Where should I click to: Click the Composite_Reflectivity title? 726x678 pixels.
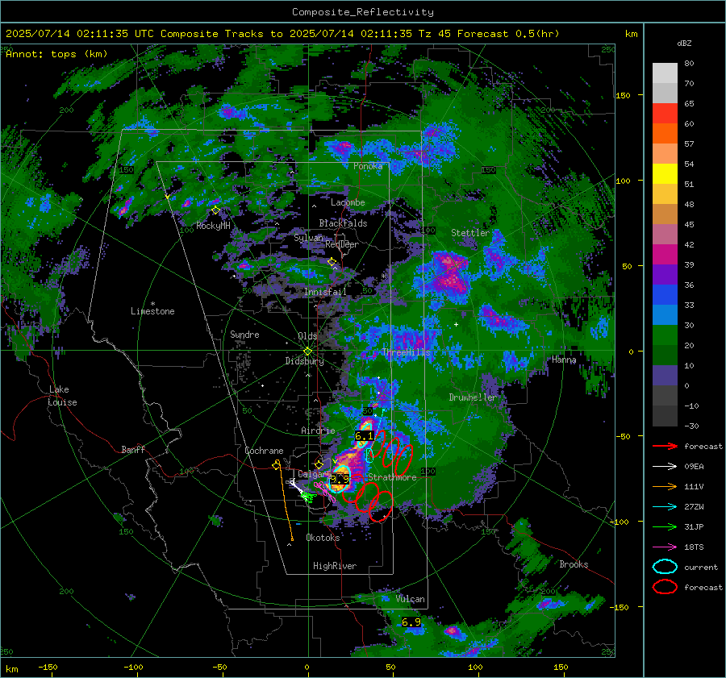coord(363,12)
